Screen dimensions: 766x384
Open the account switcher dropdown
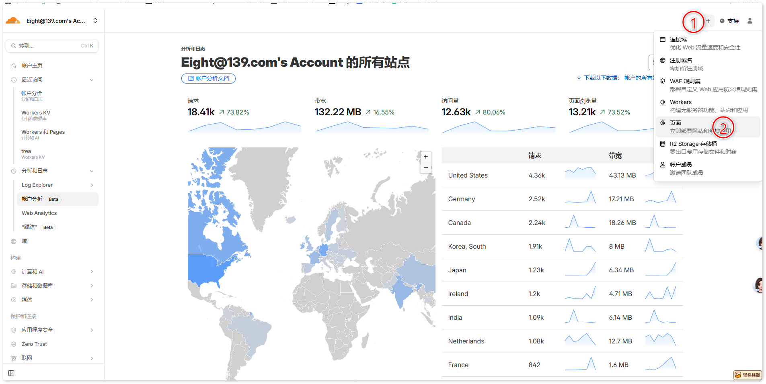tap(95, 20)
